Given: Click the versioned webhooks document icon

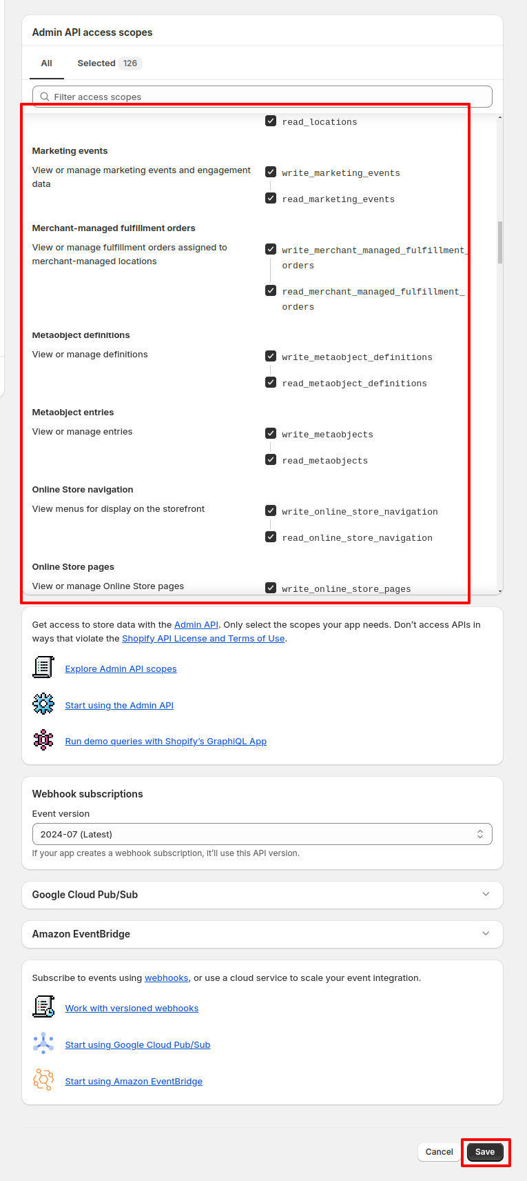Looking at the screenshot, I should coord(43,1007).
